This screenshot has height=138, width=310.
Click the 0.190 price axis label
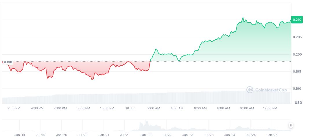pos(297,89)
